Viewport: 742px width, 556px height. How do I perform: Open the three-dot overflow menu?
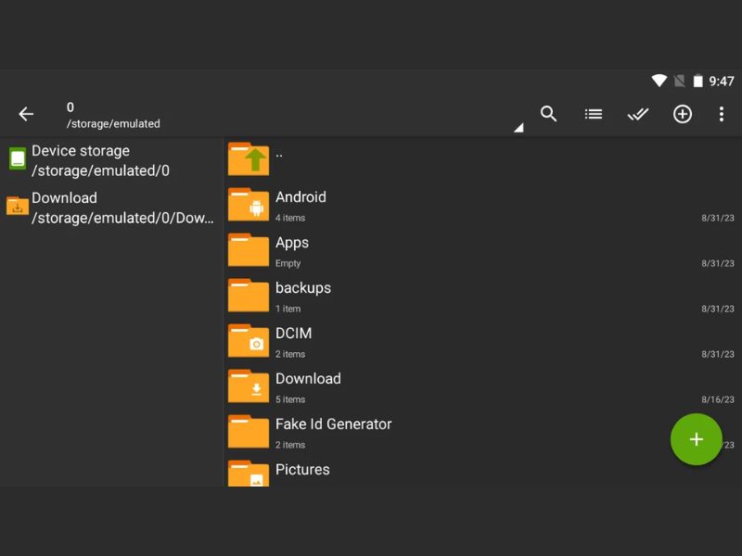coord(722,114)
